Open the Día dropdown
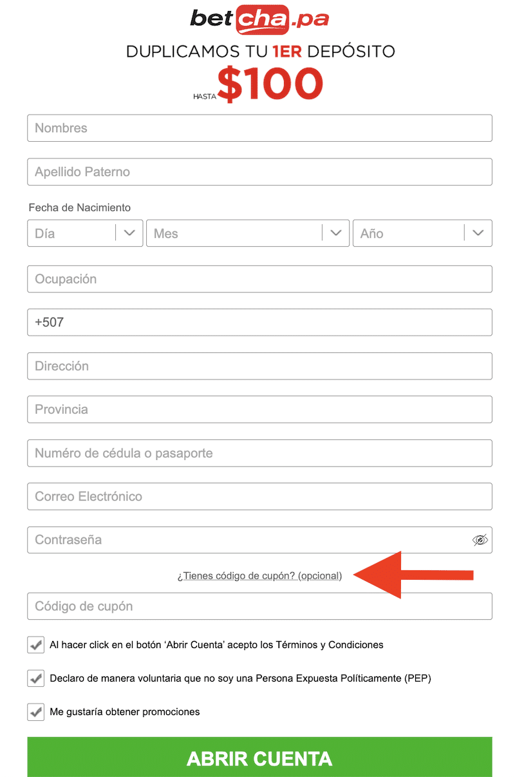Image resolution: width=515 pixels, height=777 pixels. 85,233
